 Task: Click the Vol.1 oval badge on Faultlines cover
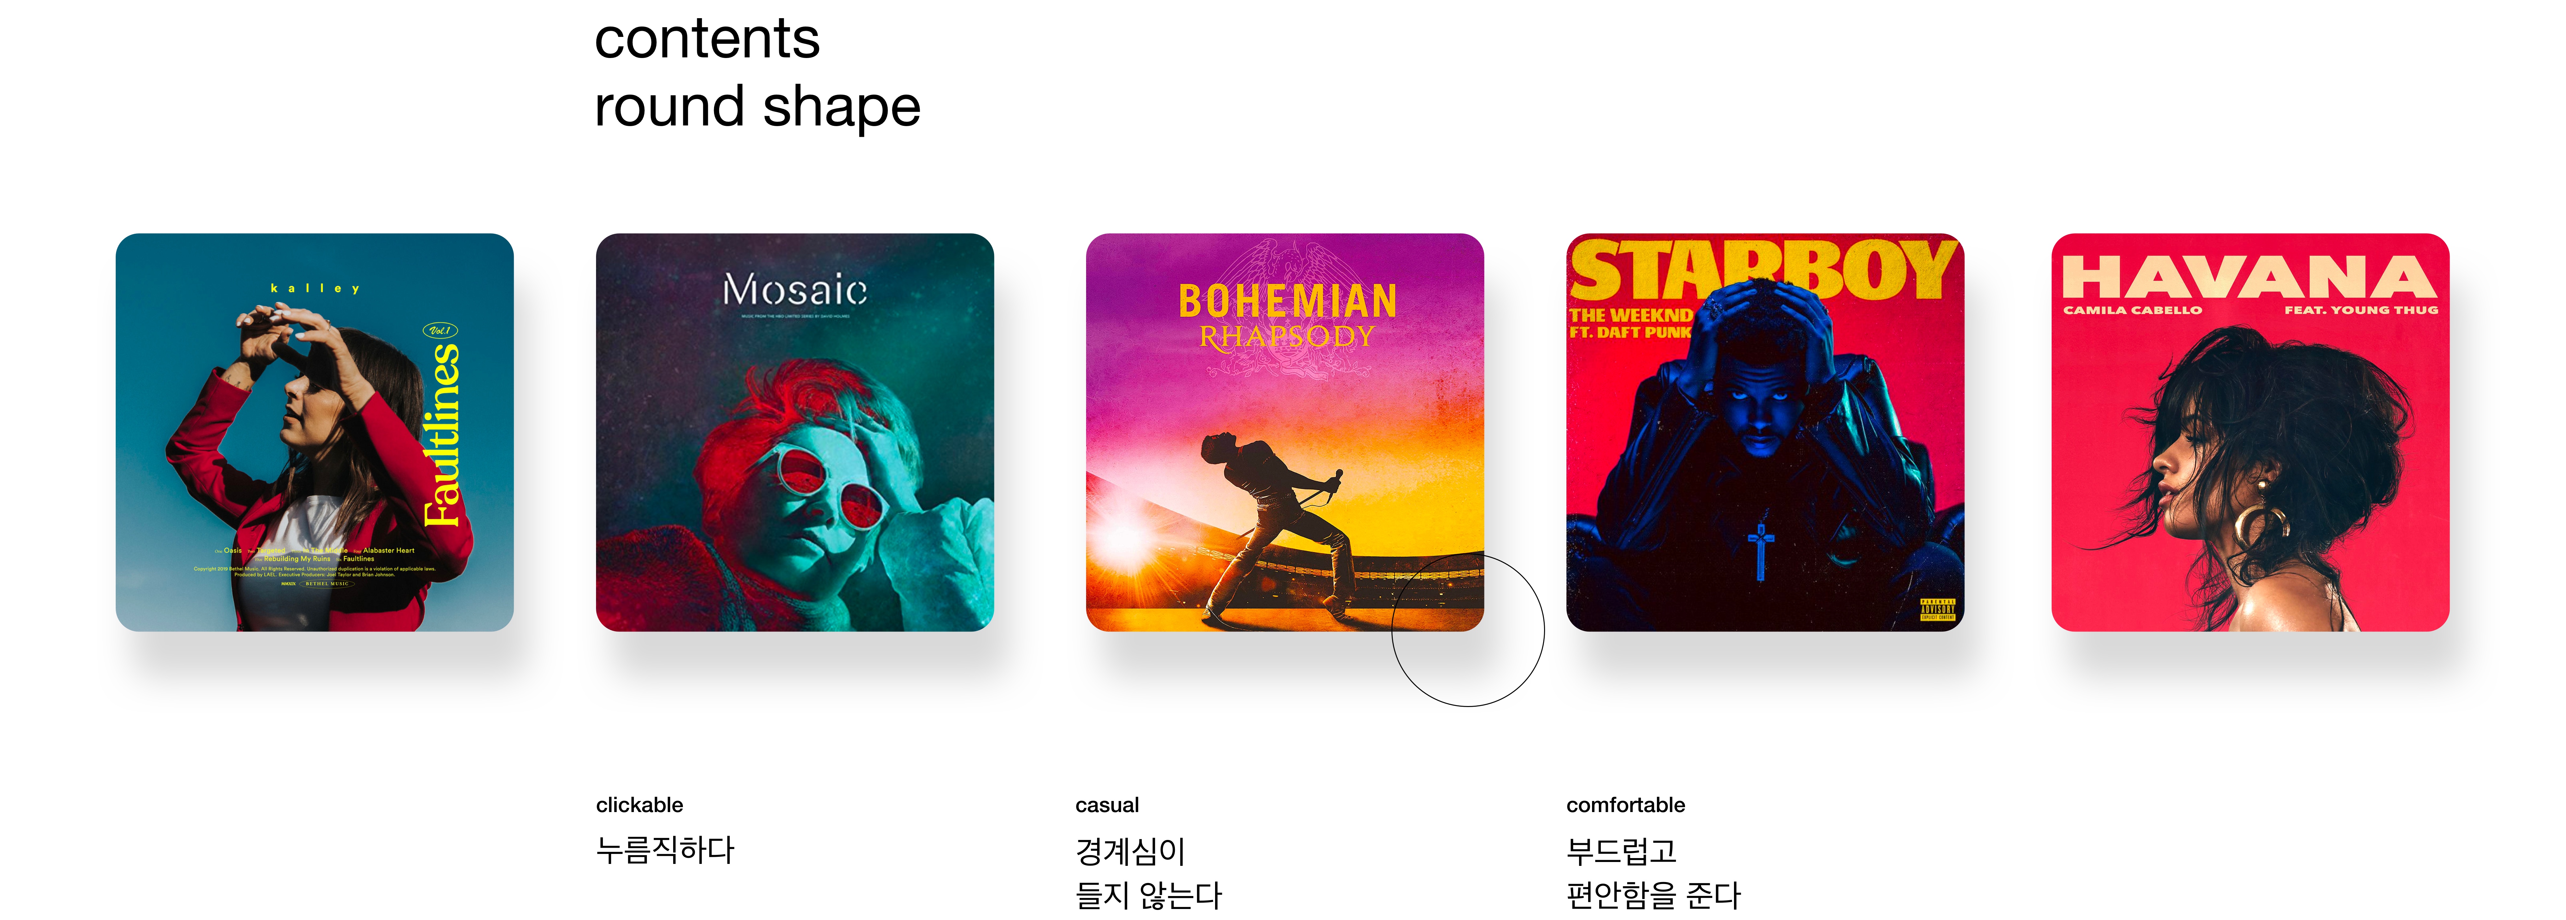click(439, 330)
